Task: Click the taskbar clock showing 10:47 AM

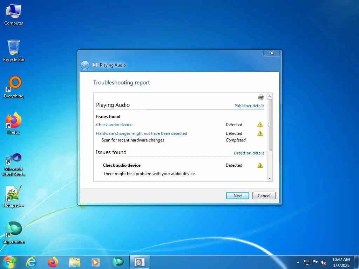Action: point(341,262)
